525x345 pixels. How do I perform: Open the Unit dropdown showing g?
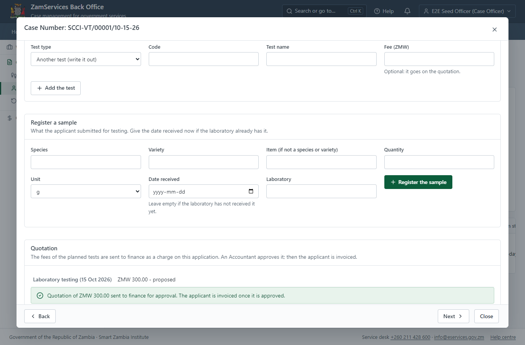(86, 192)
